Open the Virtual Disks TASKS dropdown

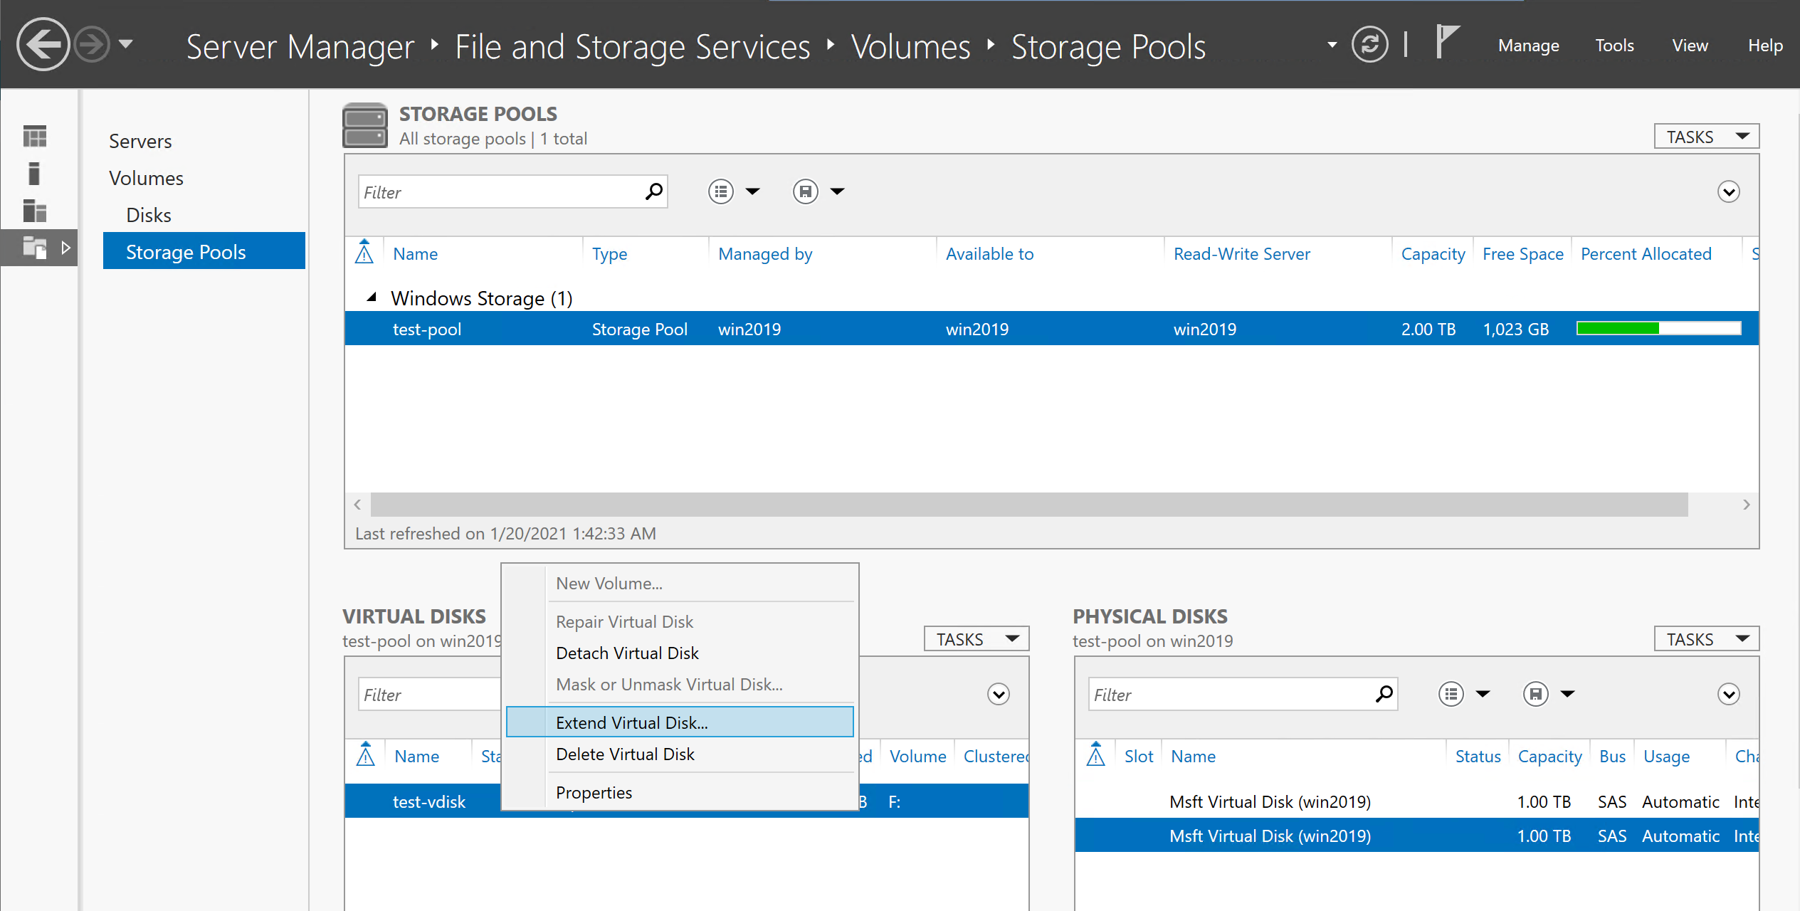coord(976,639)
